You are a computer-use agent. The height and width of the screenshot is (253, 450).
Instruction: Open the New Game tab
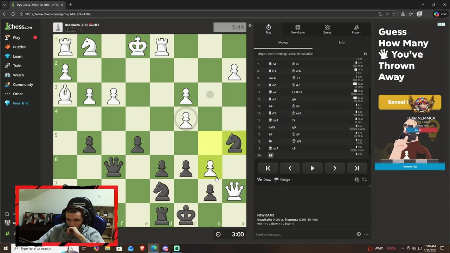coord(297,30)
